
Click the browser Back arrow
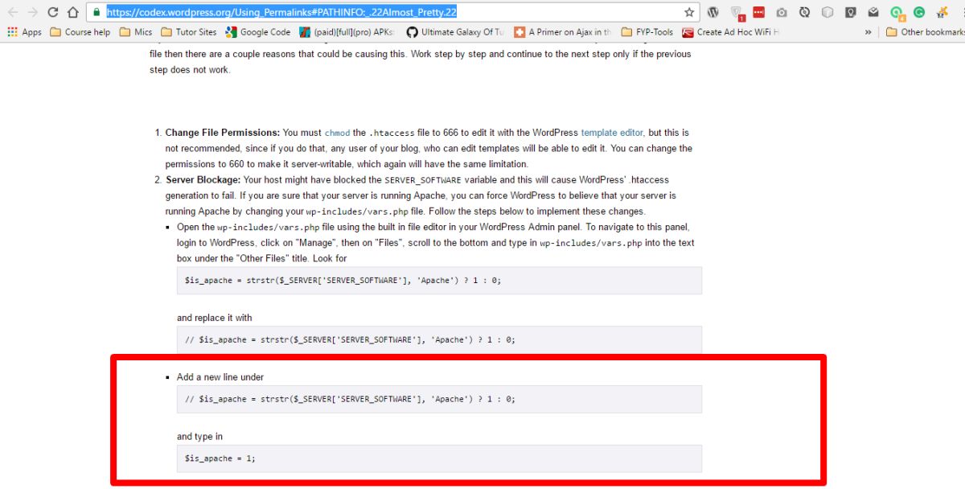(x=13, y=12)
